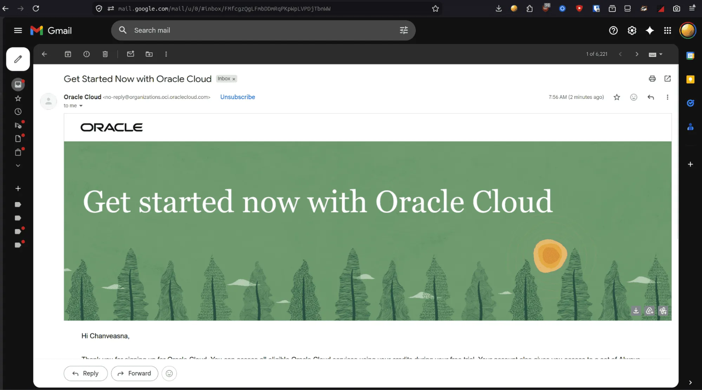Add emoji reaction beside message time

(634, 97)
